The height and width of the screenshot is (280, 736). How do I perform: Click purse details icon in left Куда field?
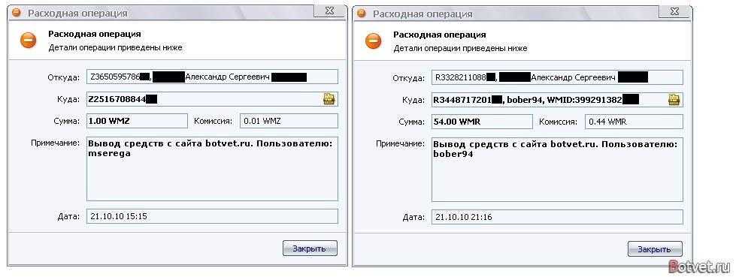(329, 99)
